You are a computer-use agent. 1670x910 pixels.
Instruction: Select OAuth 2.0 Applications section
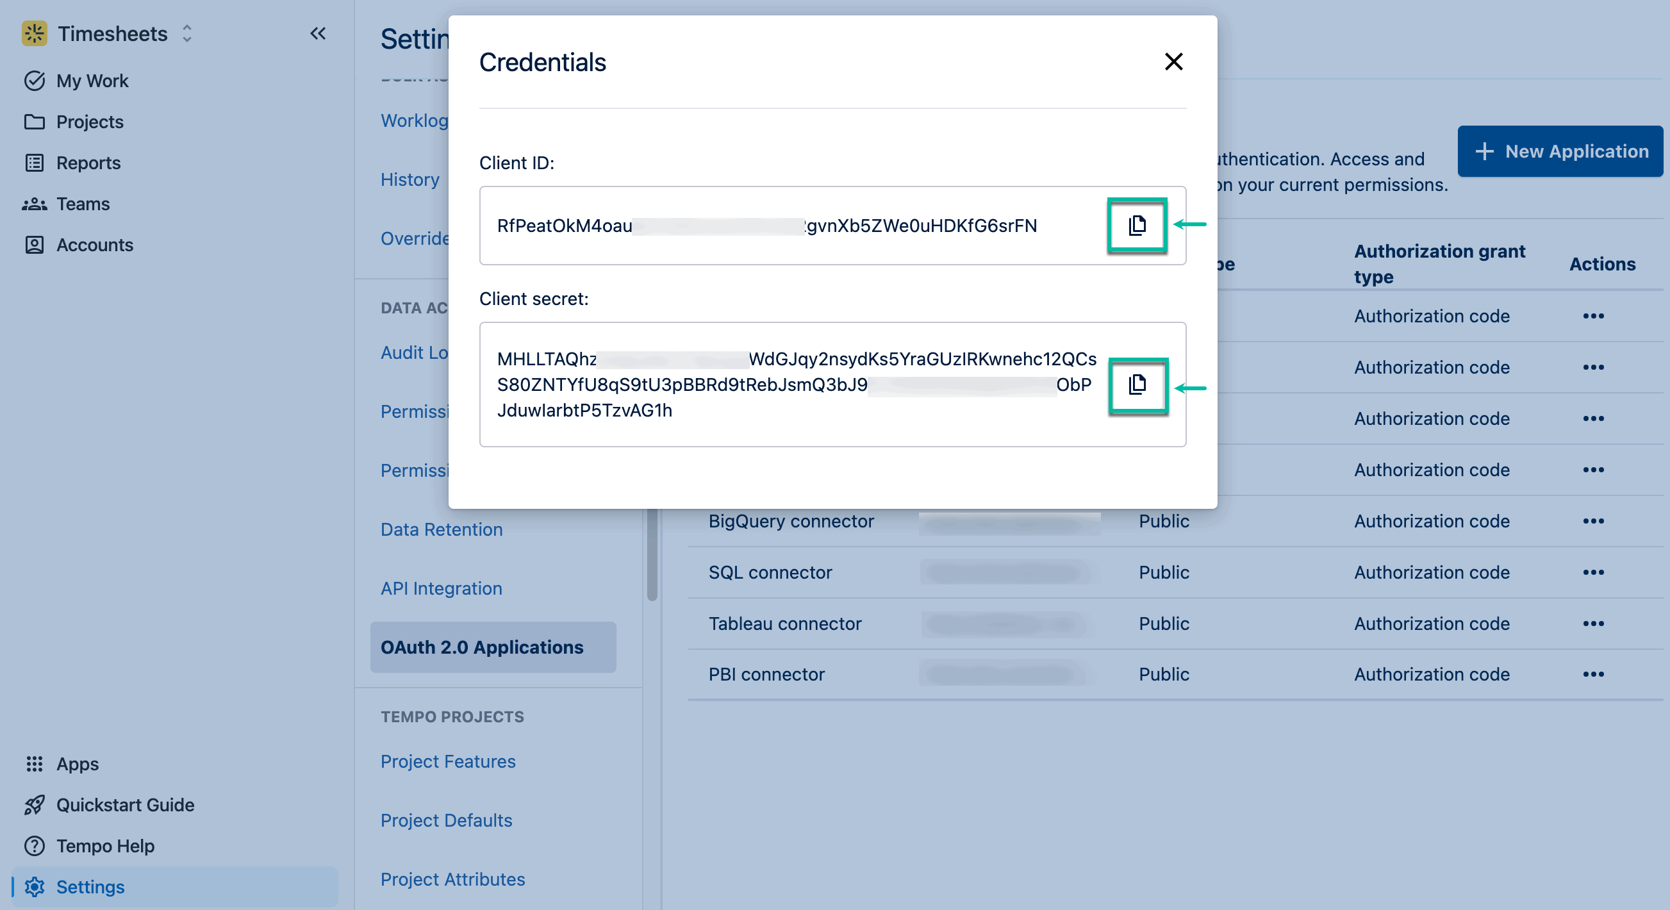click(x=481, y=647)
